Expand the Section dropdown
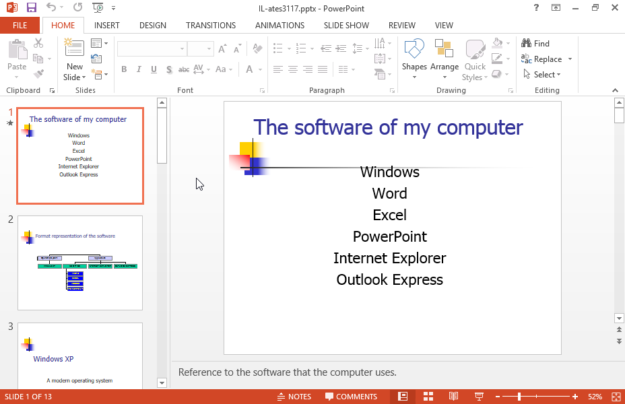Image resolution: width=625 pixels, height=404 pixels. tap(99, 73)
